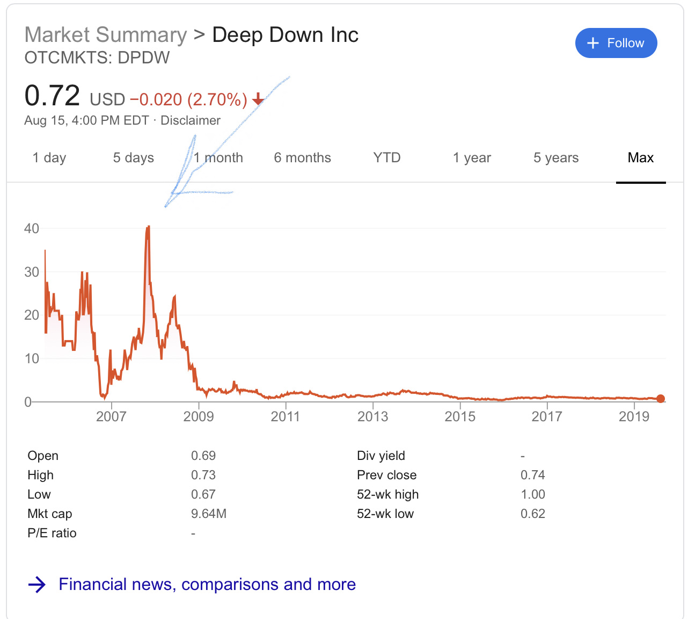Switch to the 5 days tab
688x619 pixels.
[x=133, y=158]
